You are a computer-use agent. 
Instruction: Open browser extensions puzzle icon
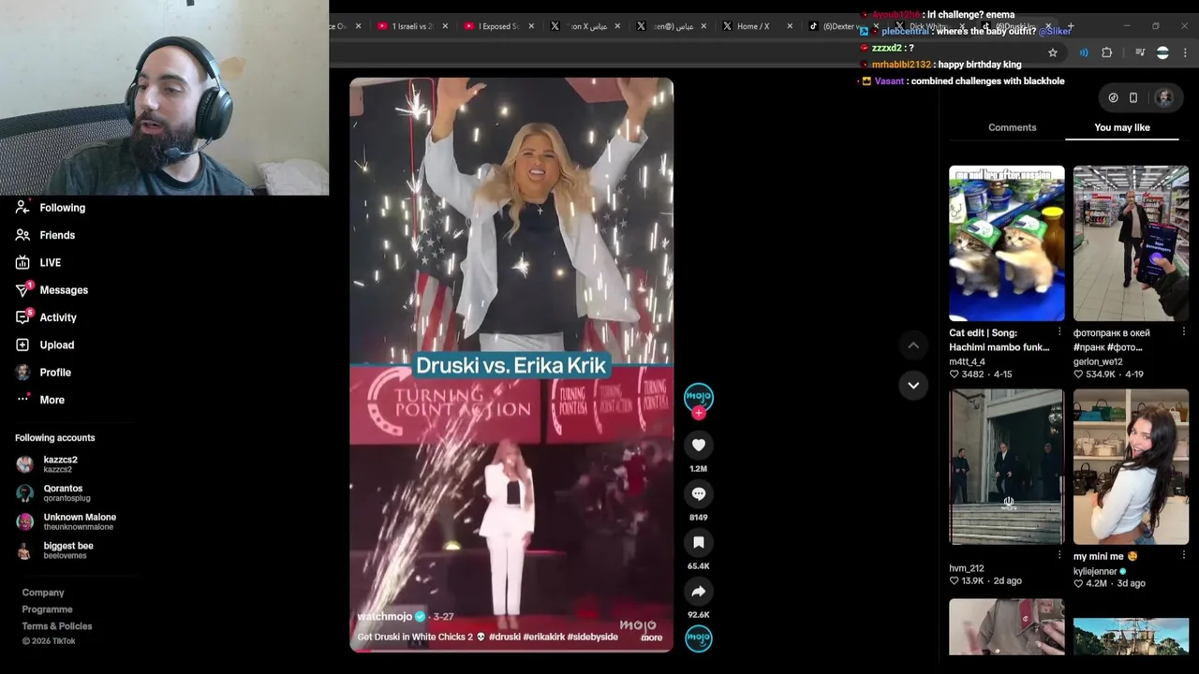pos(1107,53)
